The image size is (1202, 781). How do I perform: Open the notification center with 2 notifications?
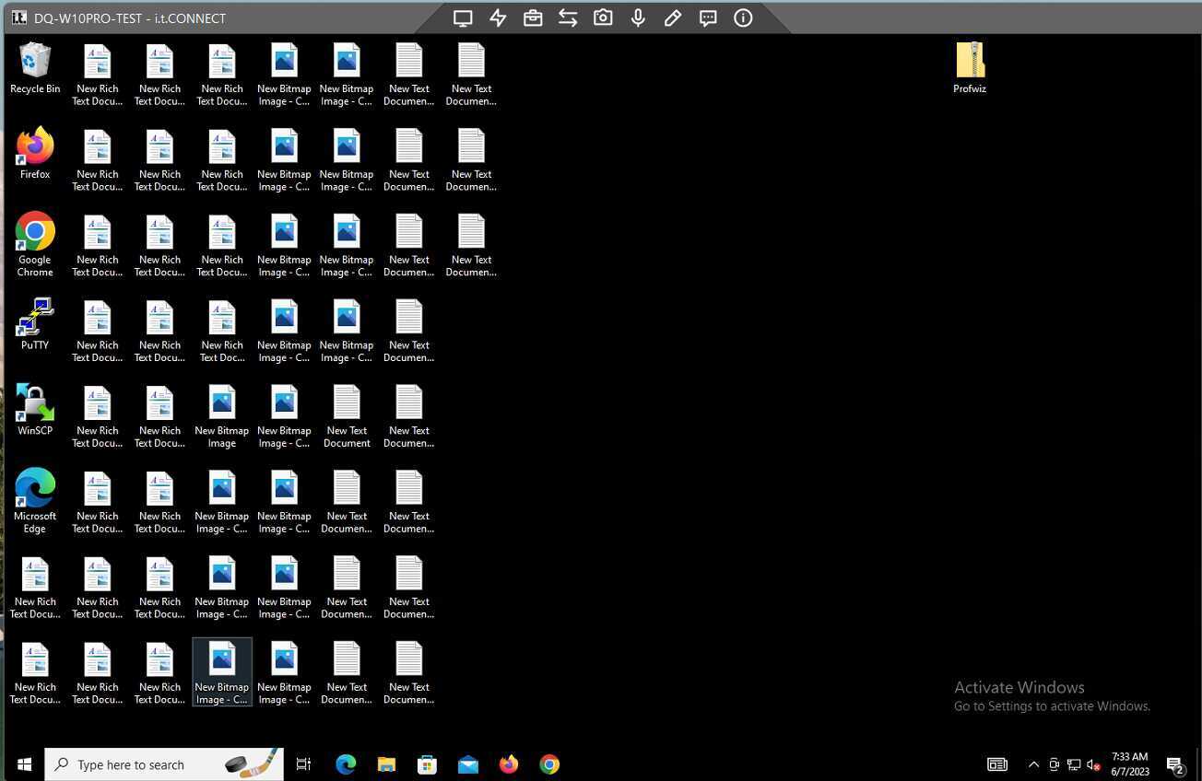click(1175, 764)
